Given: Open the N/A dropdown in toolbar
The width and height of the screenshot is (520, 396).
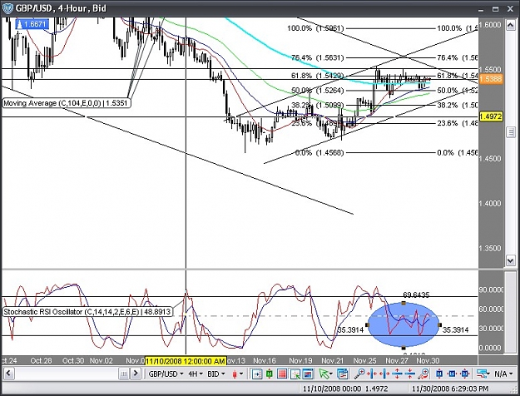Looking at the screenshot, I should tap(503, 374).
